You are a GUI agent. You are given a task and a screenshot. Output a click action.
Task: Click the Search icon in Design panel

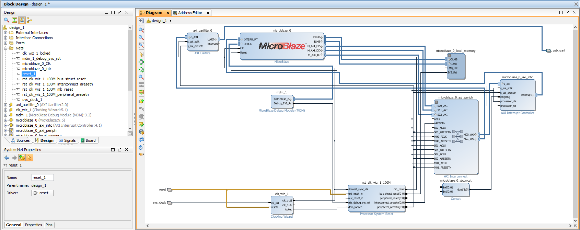click(x=7, y=20)
